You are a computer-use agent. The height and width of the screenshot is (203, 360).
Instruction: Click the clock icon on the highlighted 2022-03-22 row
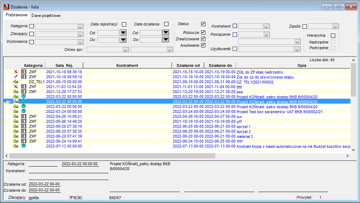[x=23, y=101]
